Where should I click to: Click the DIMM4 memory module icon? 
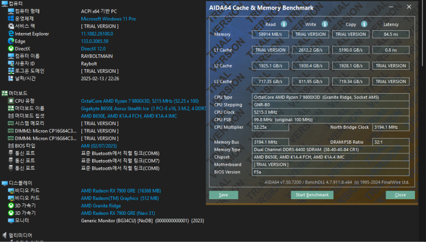[11, 138]
